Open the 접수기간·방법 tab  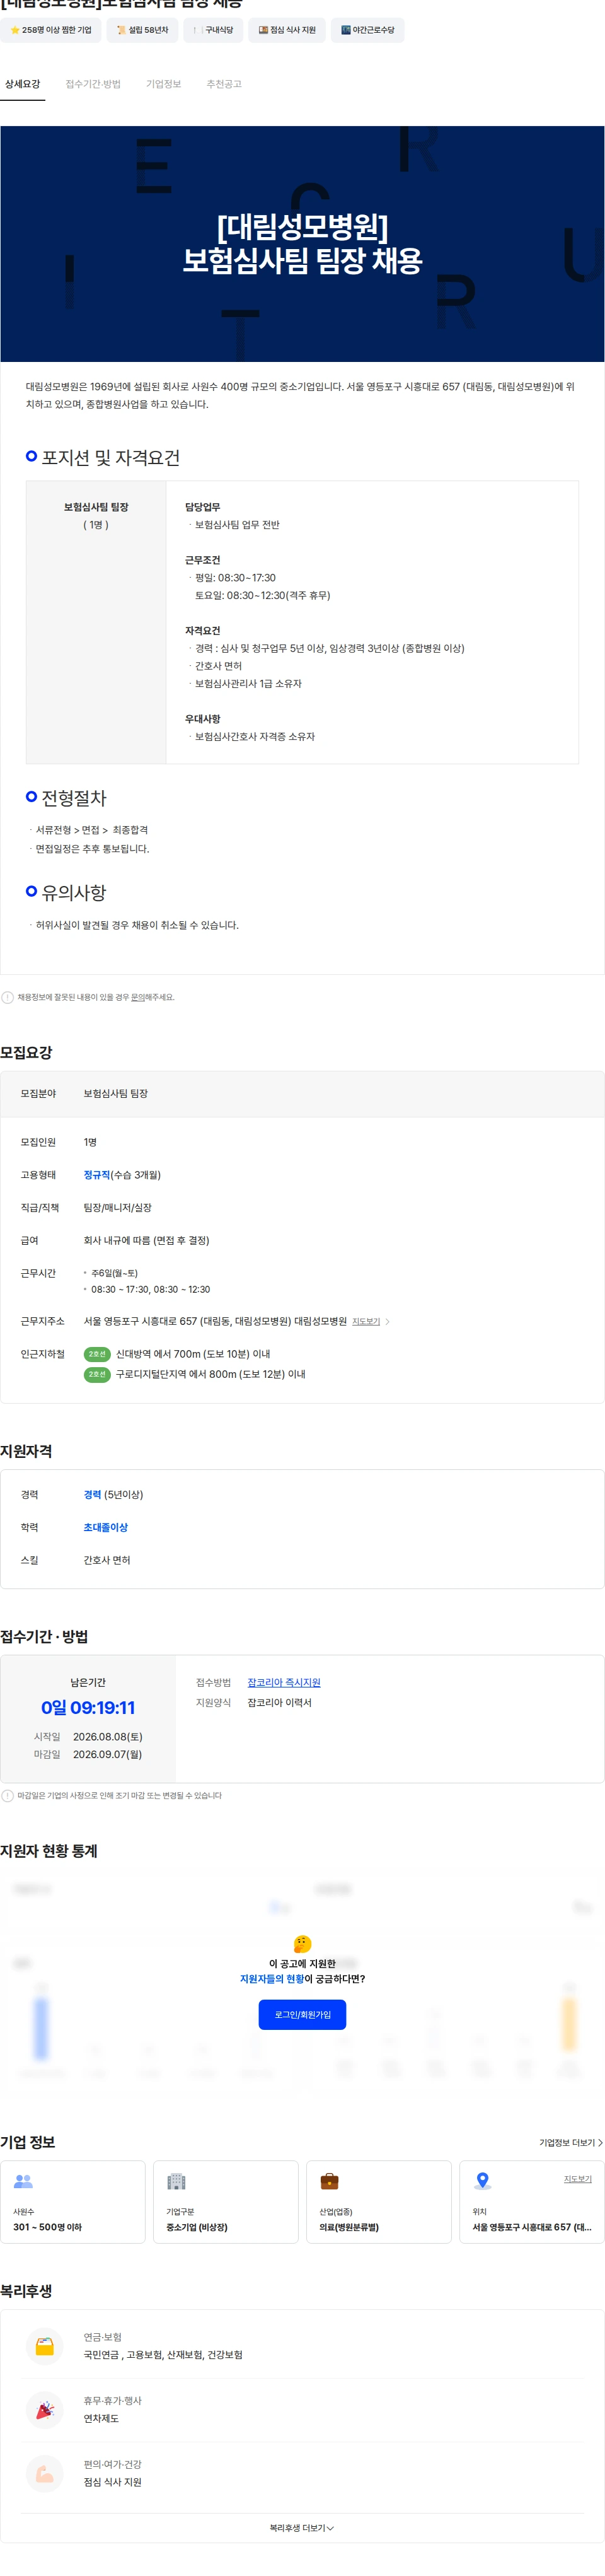click(x=93, y=84)
